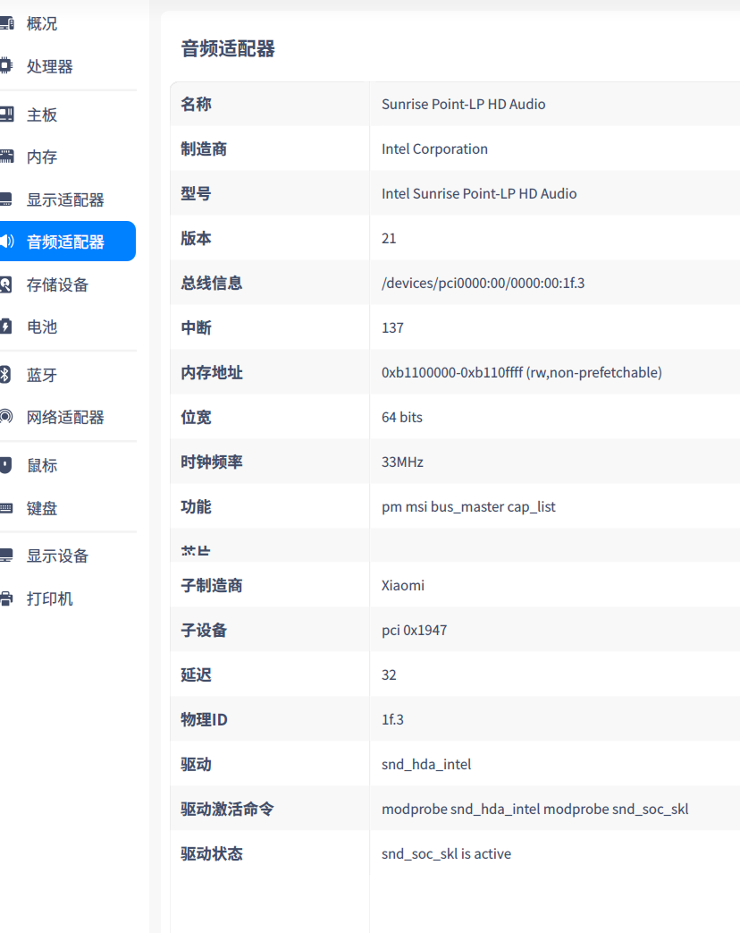Viewport: 740px width, 933px height.
Task: Click the 位宽 row label
Action: 196,417
